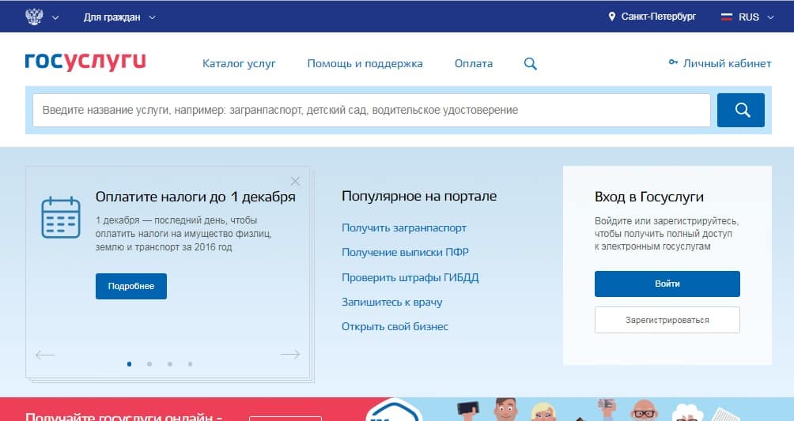Go to previous banner slide arrow
Viewport: 794px width, 421px height.
pyautogui.click(x=45, y=355)
